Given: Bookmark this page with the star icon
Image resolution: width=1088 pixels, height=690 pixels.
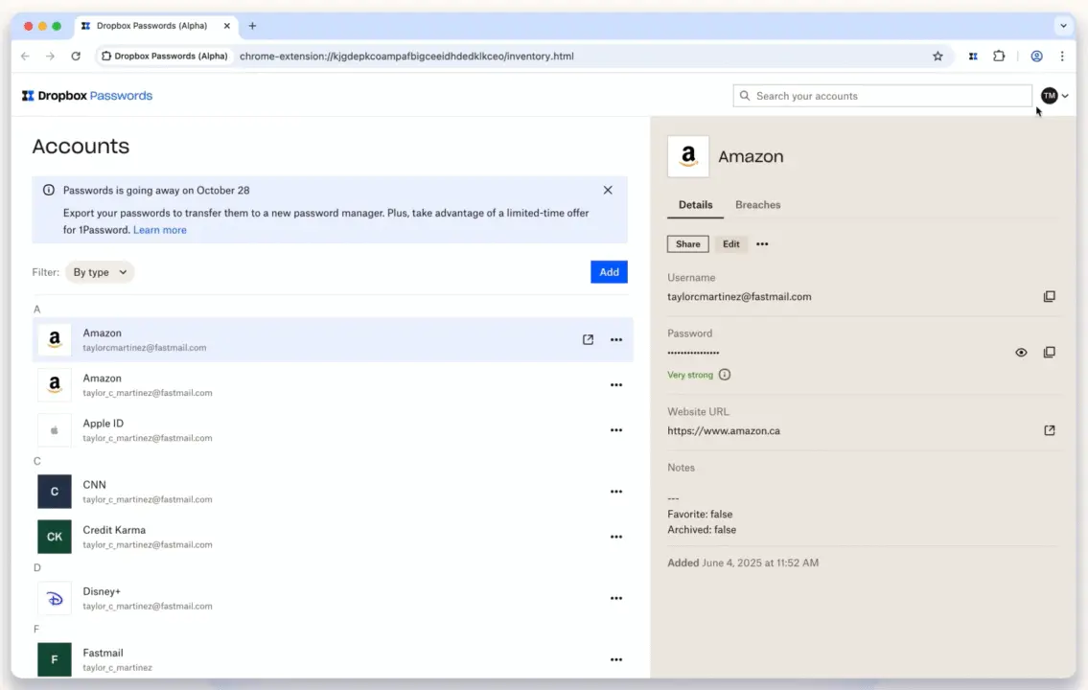Looking at the screenshot, I should point(938,57).
